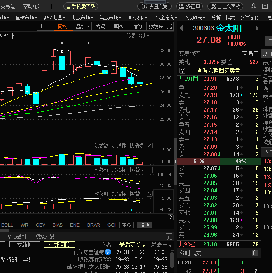The image size is (272, 273).
Task: Switch to 核心题材 tab
Action: tap(17, 236)
